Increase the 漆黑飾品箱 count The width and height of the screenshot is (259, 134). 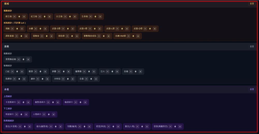pyautogui.click(x=28, y=59)
